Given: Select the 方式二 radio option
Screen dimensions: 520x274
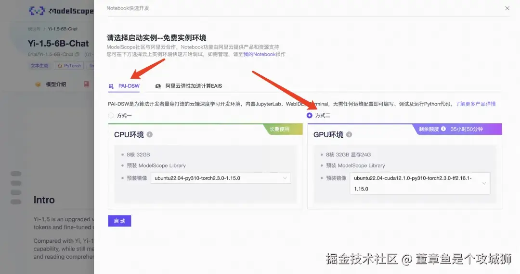Looking at the screenshot, I should (x=310, y=115).
